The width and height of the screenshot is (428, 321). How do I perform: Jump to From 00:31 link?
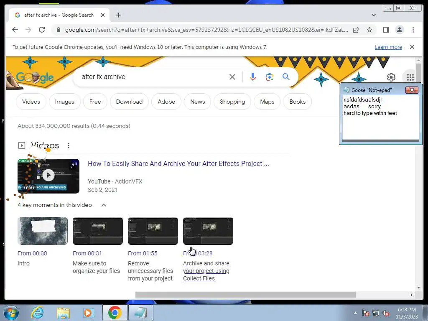coord(87,253)
